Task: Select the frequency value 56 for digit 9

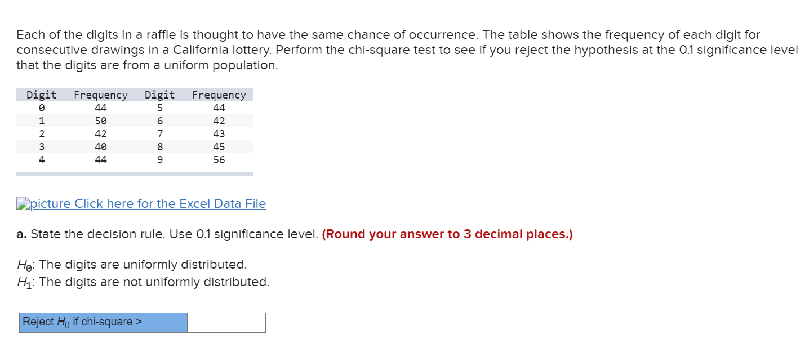Action: pyautogui.click(x=219, y=159)
